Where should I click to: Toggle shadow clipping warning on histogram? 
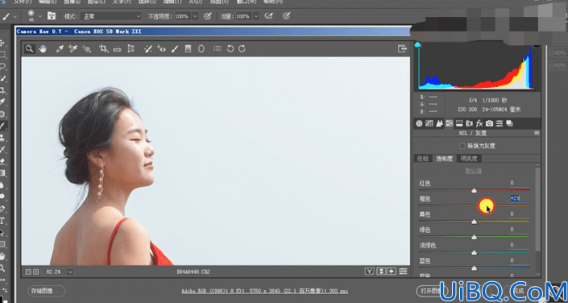point(417,45)
